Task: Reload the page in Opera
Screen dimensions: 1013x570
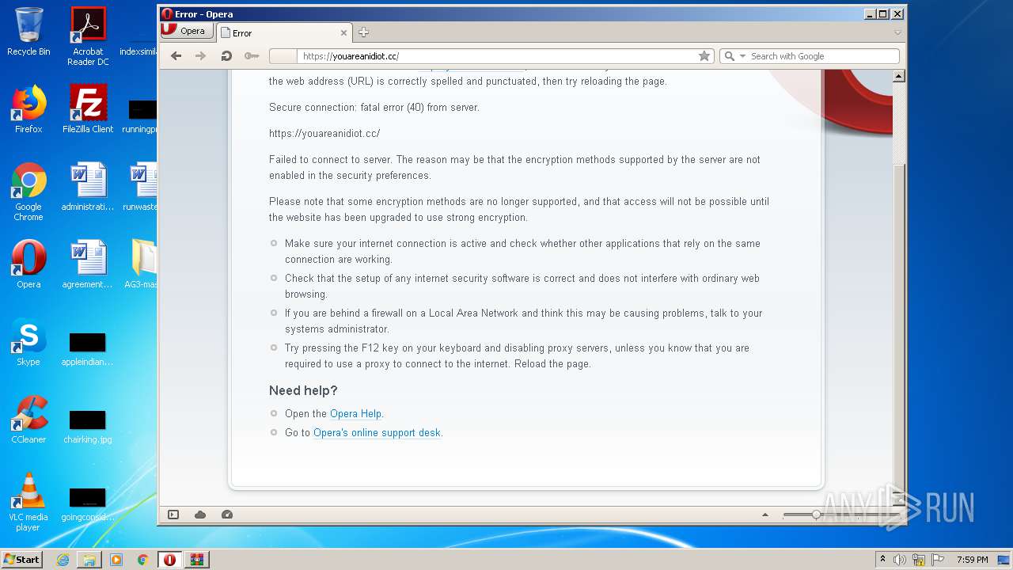Action: [226, 55]
